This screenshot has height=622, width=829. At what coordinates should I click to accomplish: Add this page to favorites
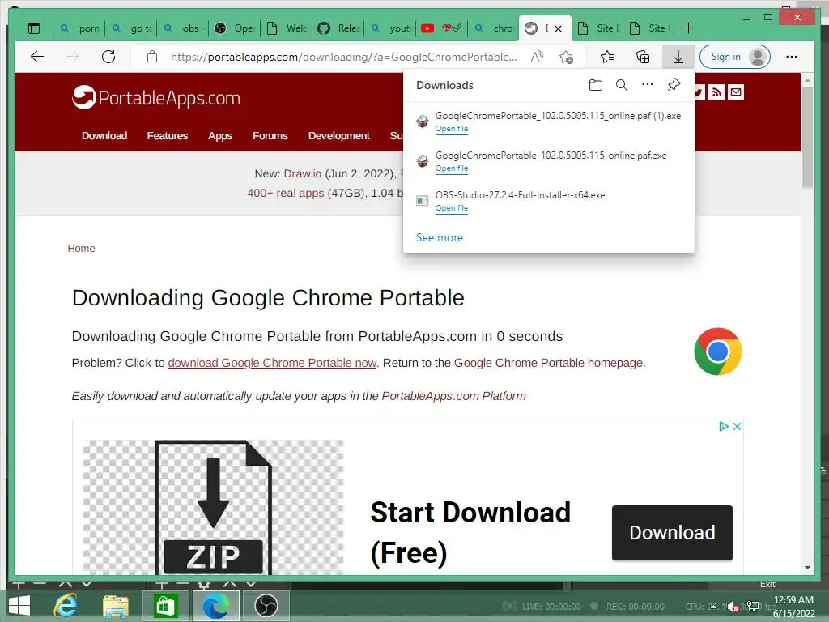pyautogui.click(x=566, y=58)
